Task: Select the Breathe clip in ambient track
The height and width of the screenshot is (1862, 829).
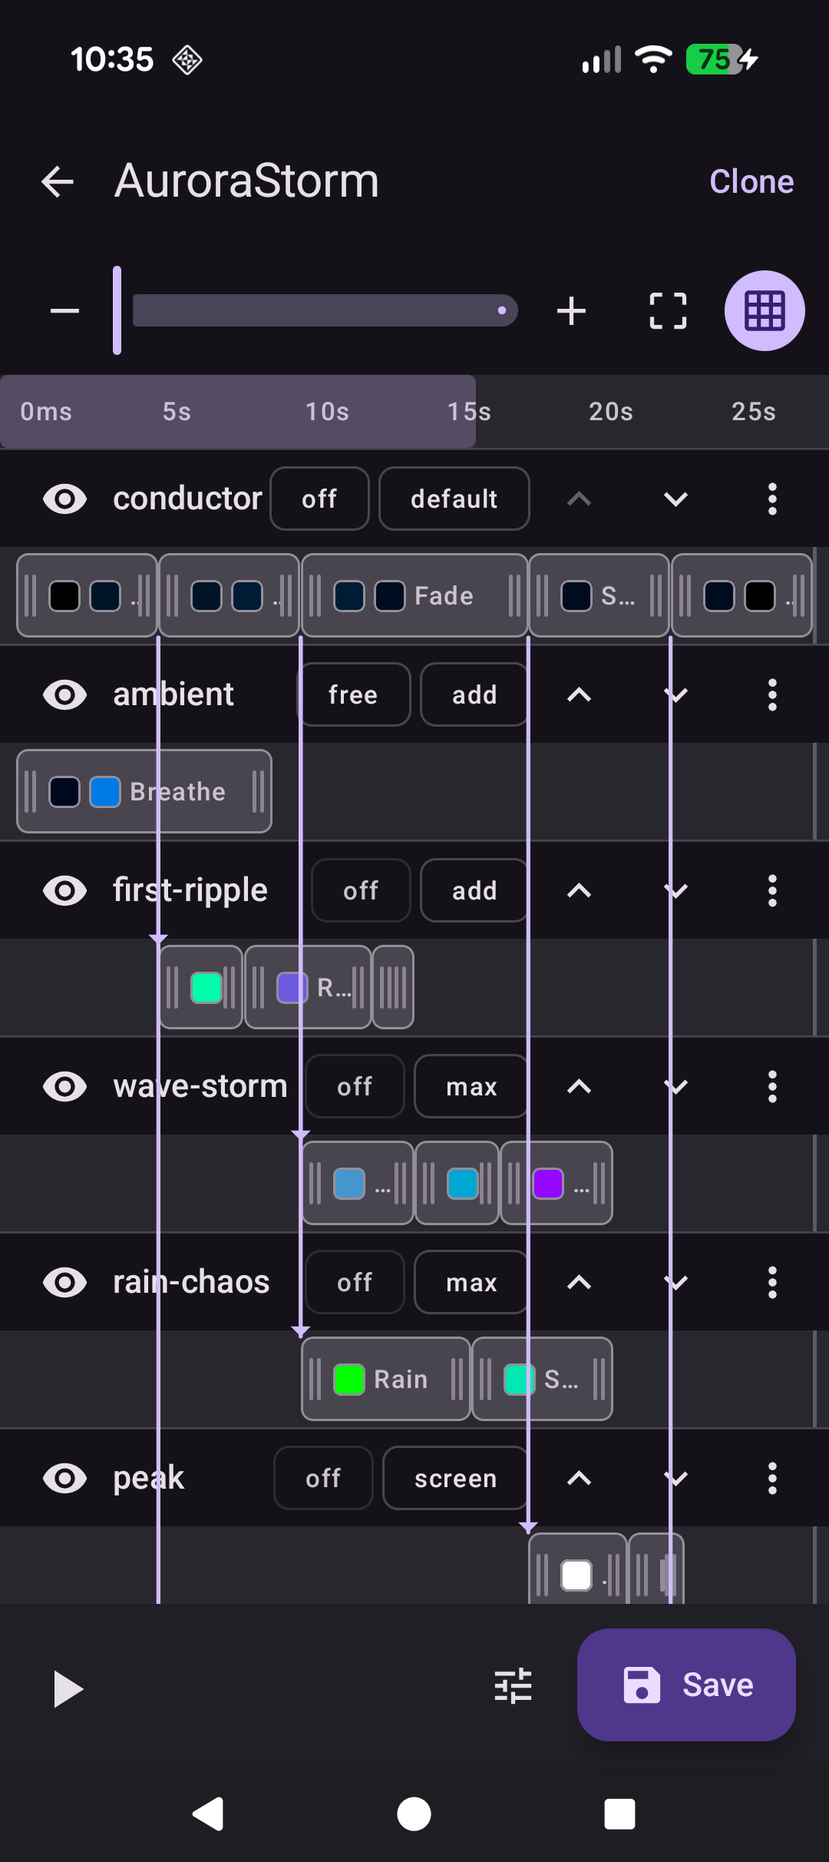Action: coord(144,792)
